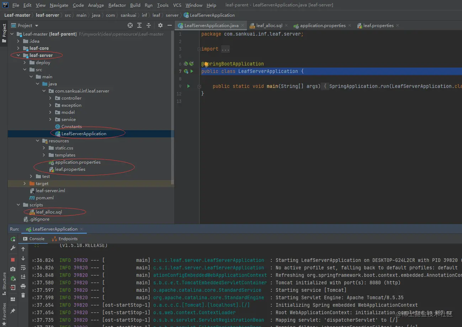Screen dimensions: 462x327
Task: Open the File menu
Action: pos(16,5)
